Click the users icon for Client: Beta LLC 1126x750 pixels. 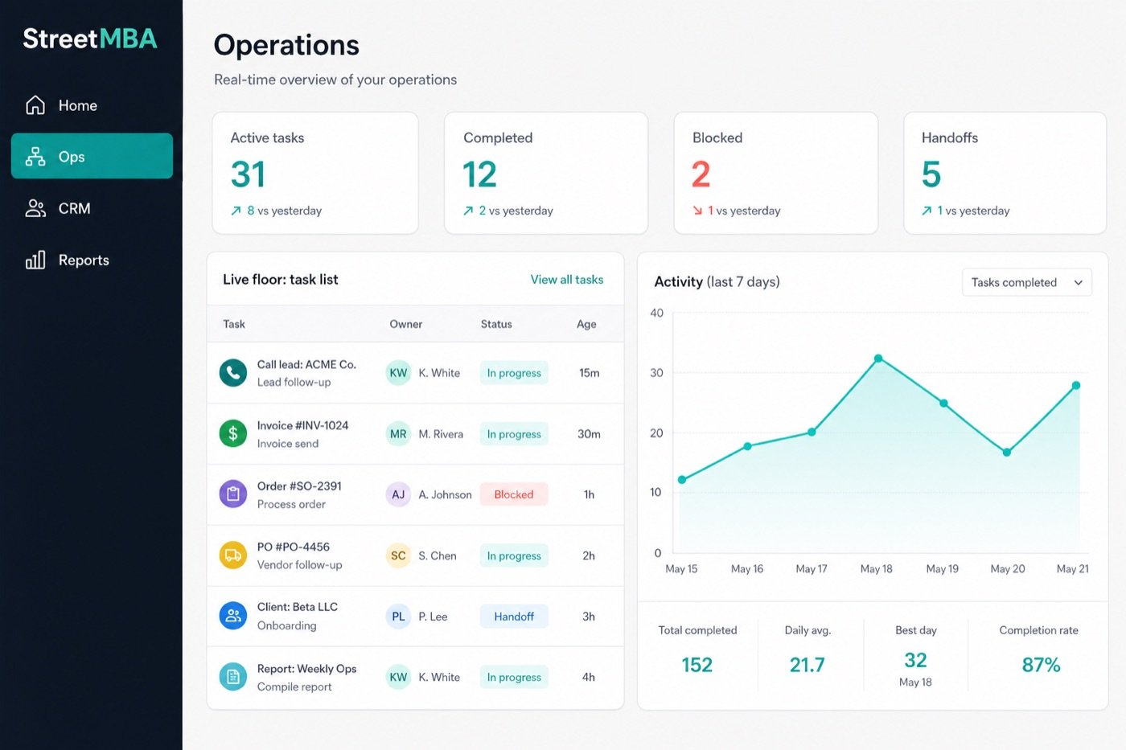tap(233, 616)
